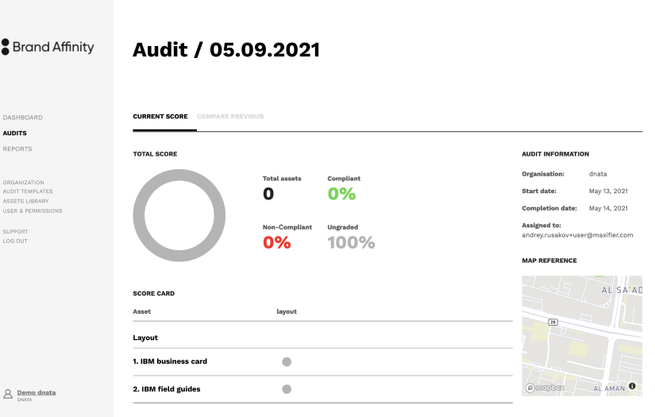Click the Completion date May 14, 2021

(x=608, y=208)
